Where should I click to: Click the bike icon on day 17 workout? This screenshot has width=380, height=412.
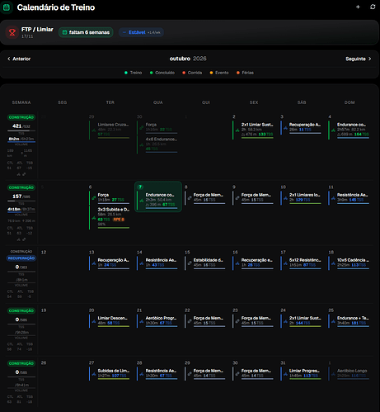point(285,263)
